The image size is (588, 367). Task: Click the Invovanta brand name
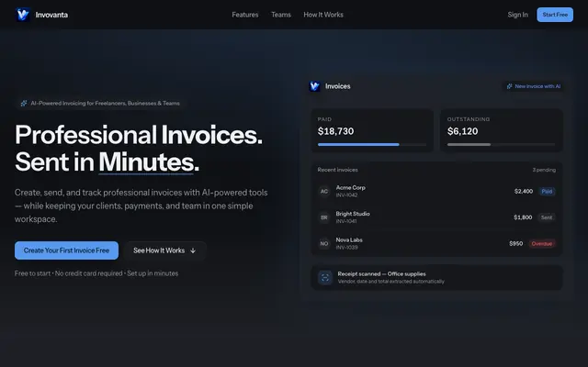point(51,15)
